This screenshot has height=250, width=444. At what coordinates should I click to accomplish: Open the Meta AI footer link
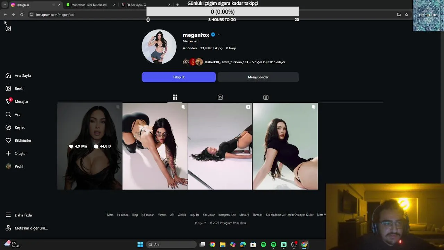coord(244,215)
